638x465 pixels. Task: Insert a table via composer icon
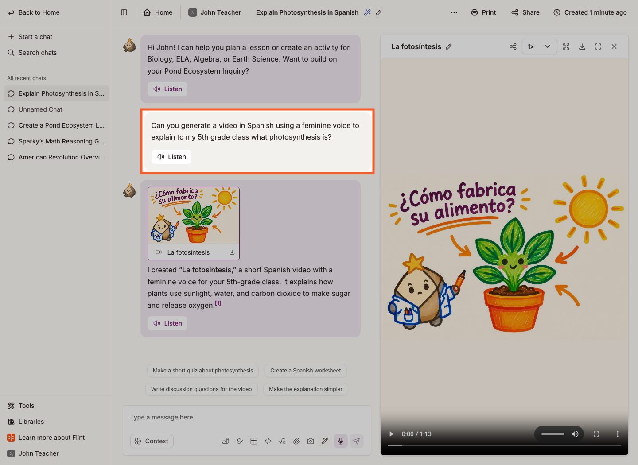click(254, 441)
